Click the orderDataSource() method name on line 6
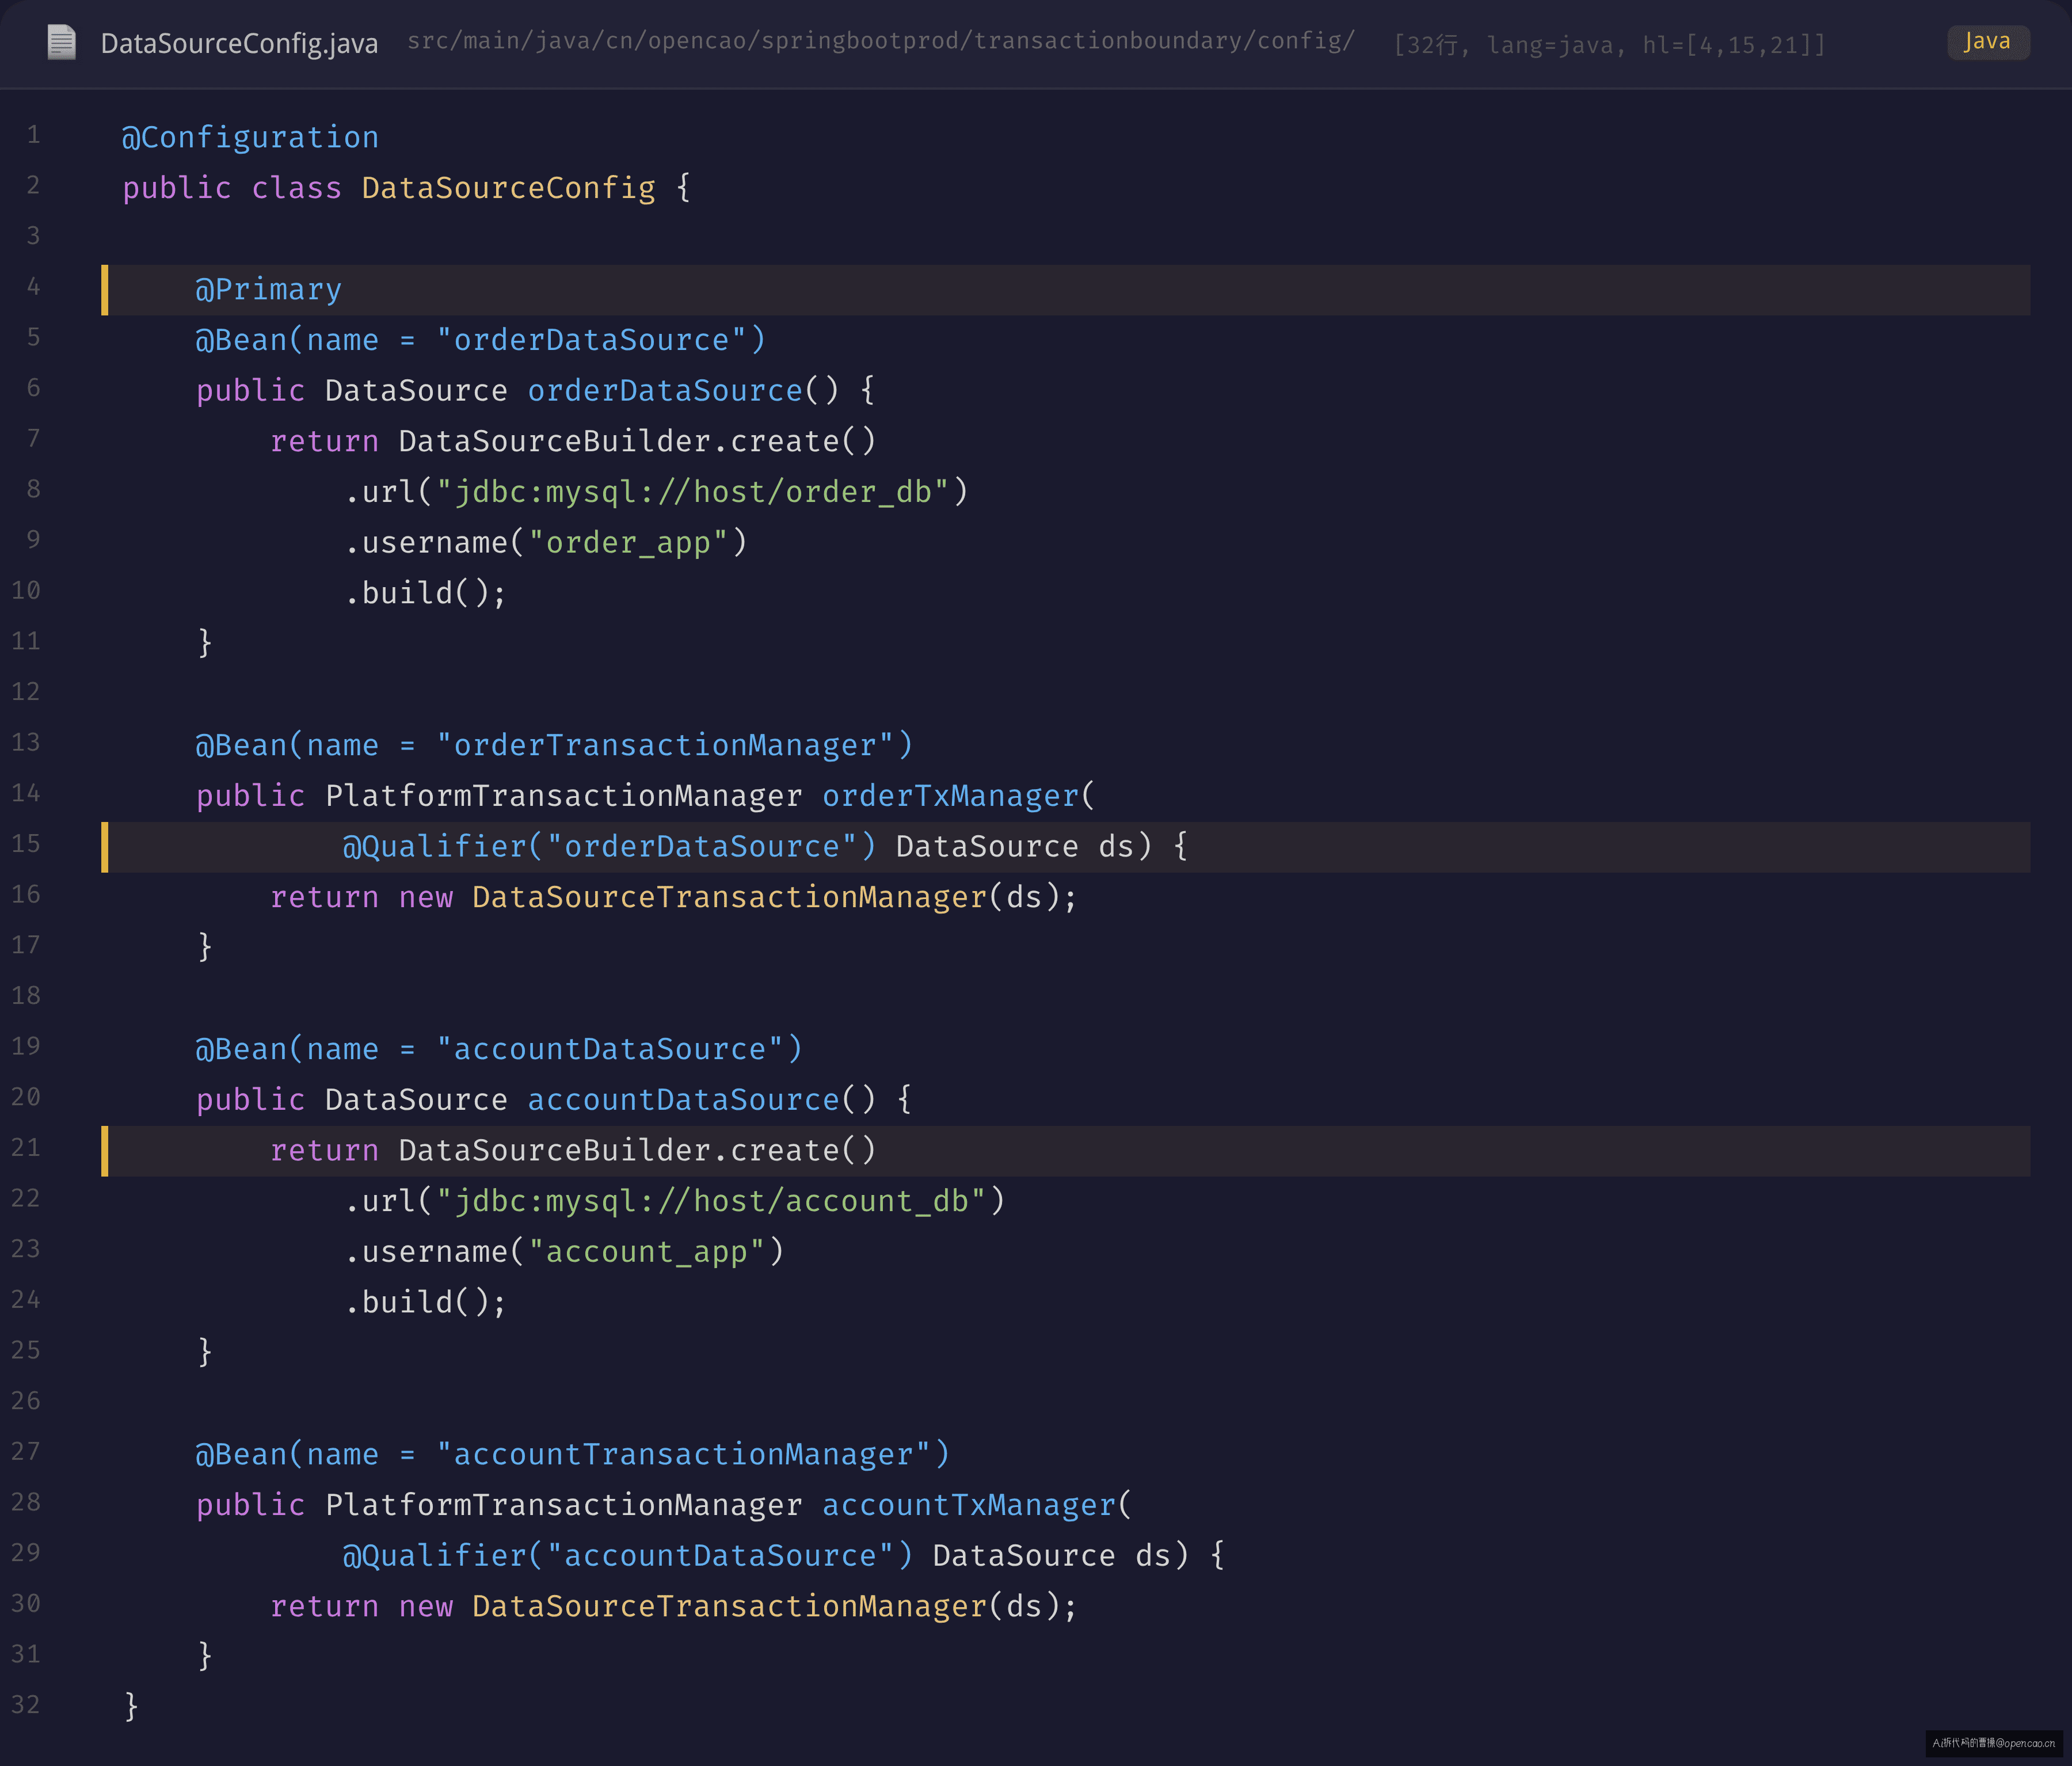 coord(665,391)
